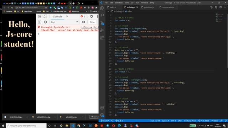Expand hidden bookmarks overflow chevron

87,11
